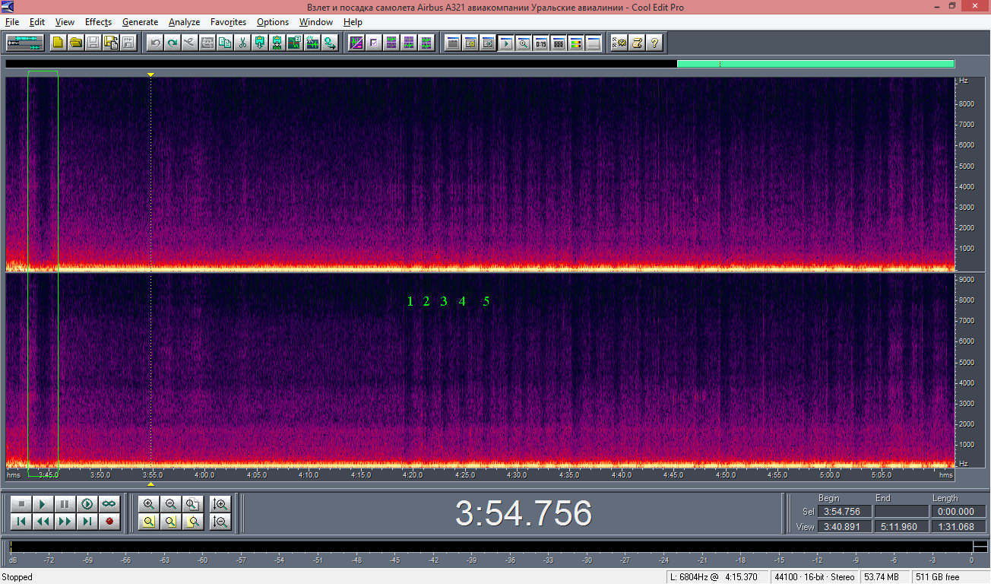Cut the selection with the scissors icon
Screen dimensions: 991x584
pos(242,43)
